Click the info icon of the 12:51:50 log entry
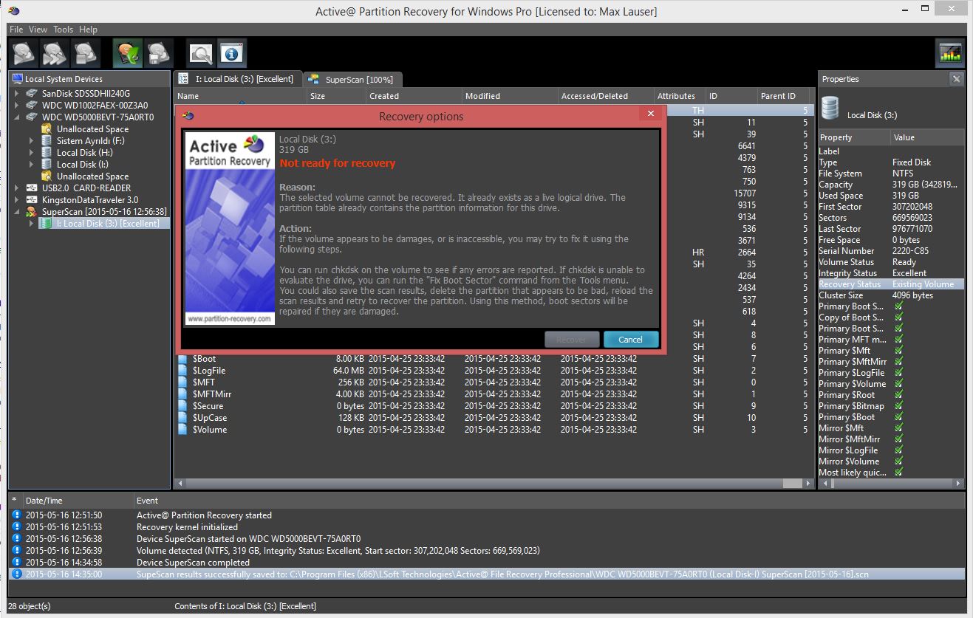 click(x=16, y=515)
